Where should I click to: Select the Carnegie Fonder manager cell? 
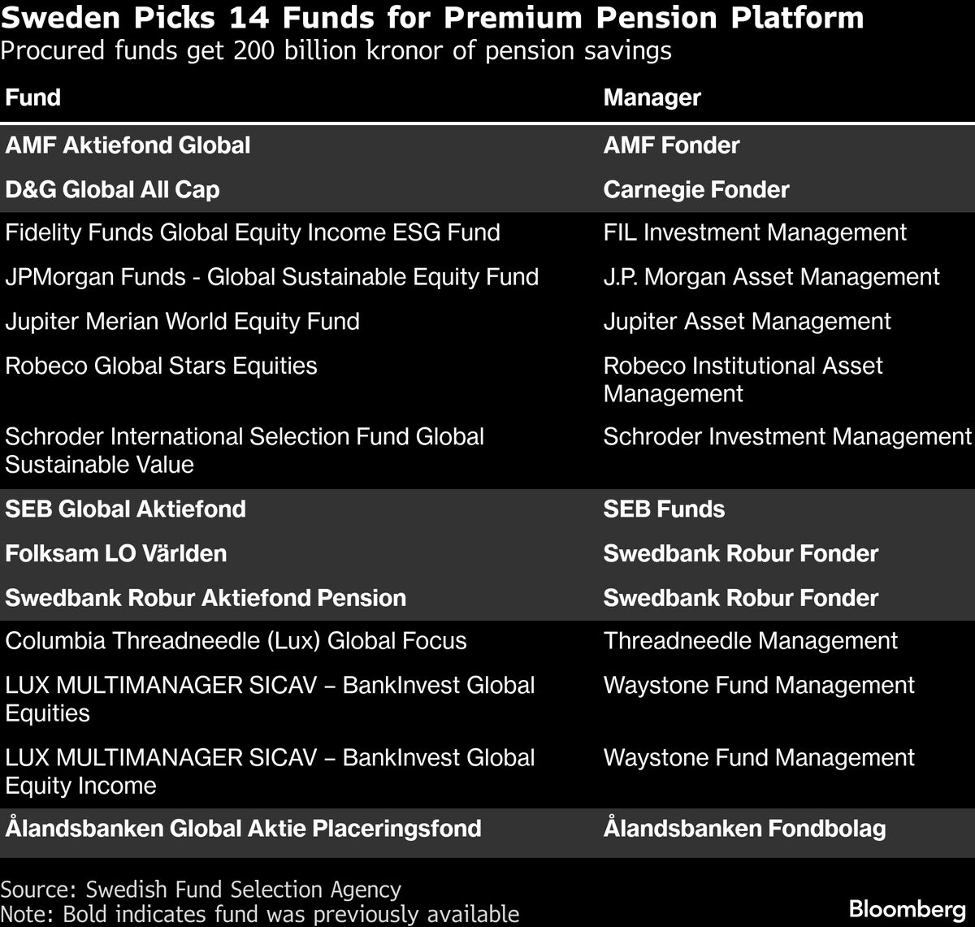point(695,189)
